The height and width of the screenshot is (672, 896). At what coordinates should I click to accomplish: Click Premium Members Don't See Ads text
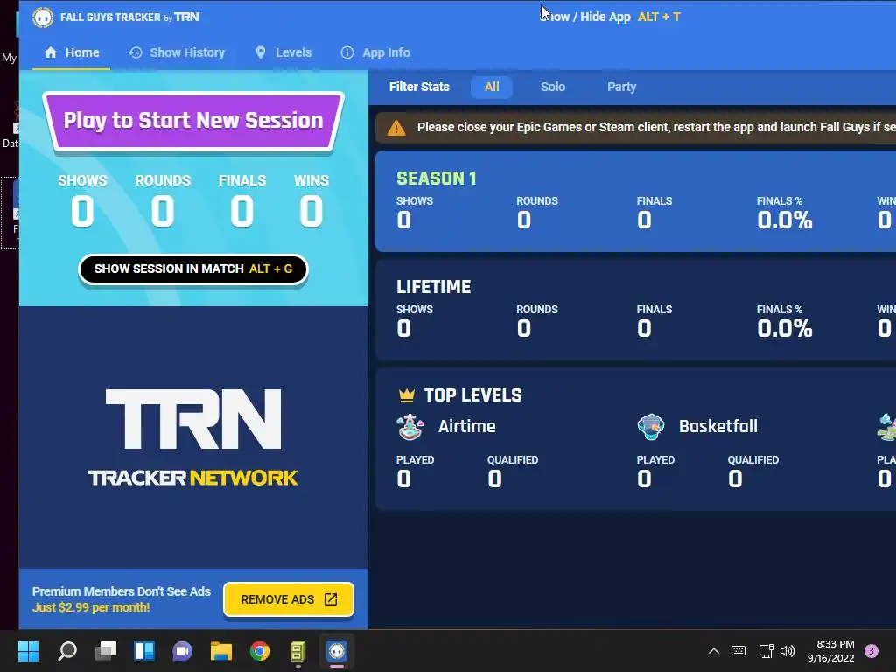[121, 591]
